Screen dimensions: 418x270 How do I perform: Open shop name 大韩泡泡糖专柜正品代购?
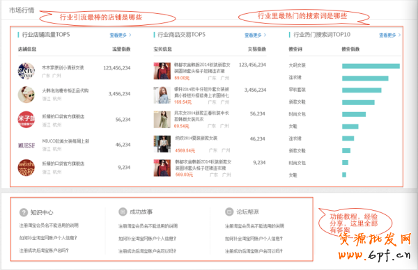coord(65,90)
